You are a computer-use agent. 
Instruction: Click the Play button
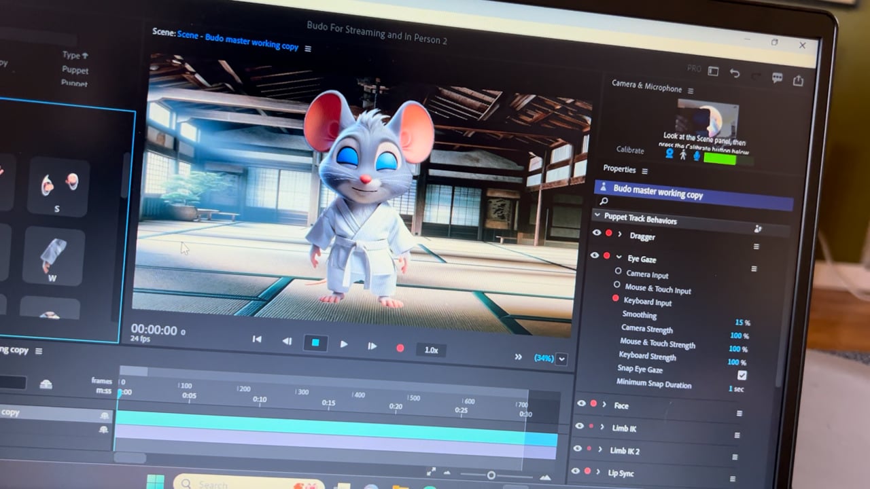point(344,345)
